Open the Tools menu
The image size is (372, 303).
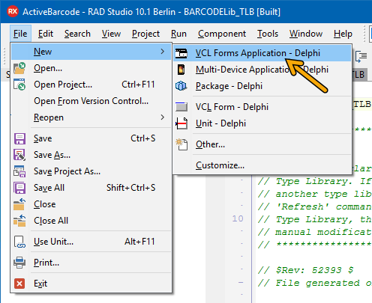[268, 34]
